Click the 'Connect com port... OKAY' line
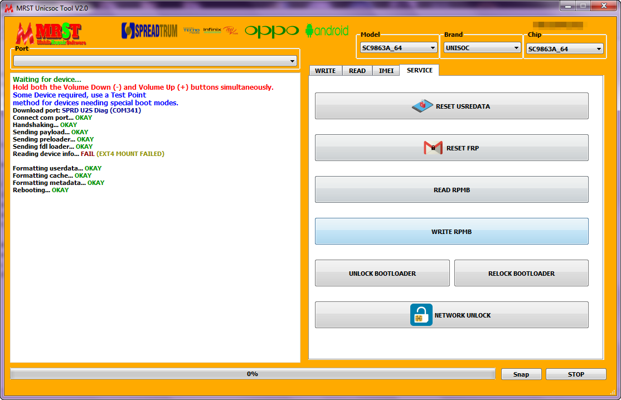Viewport: 621px width, 400px height. click(x=52, y=118)
